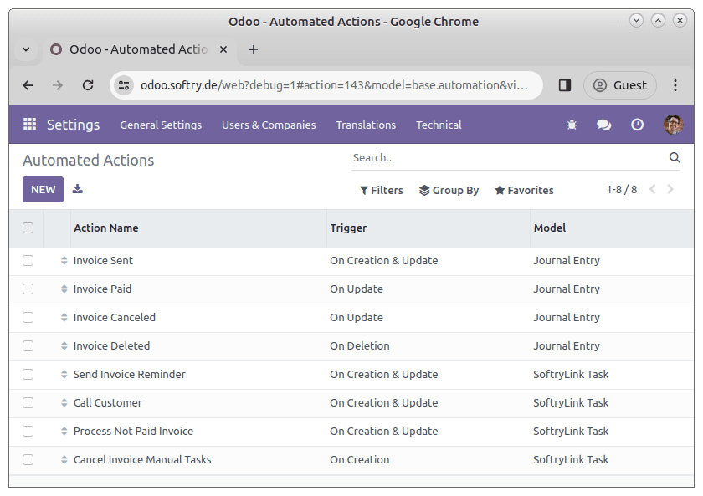
Task: Open the Invoice Sent automated action
Action: click(103, 260)
